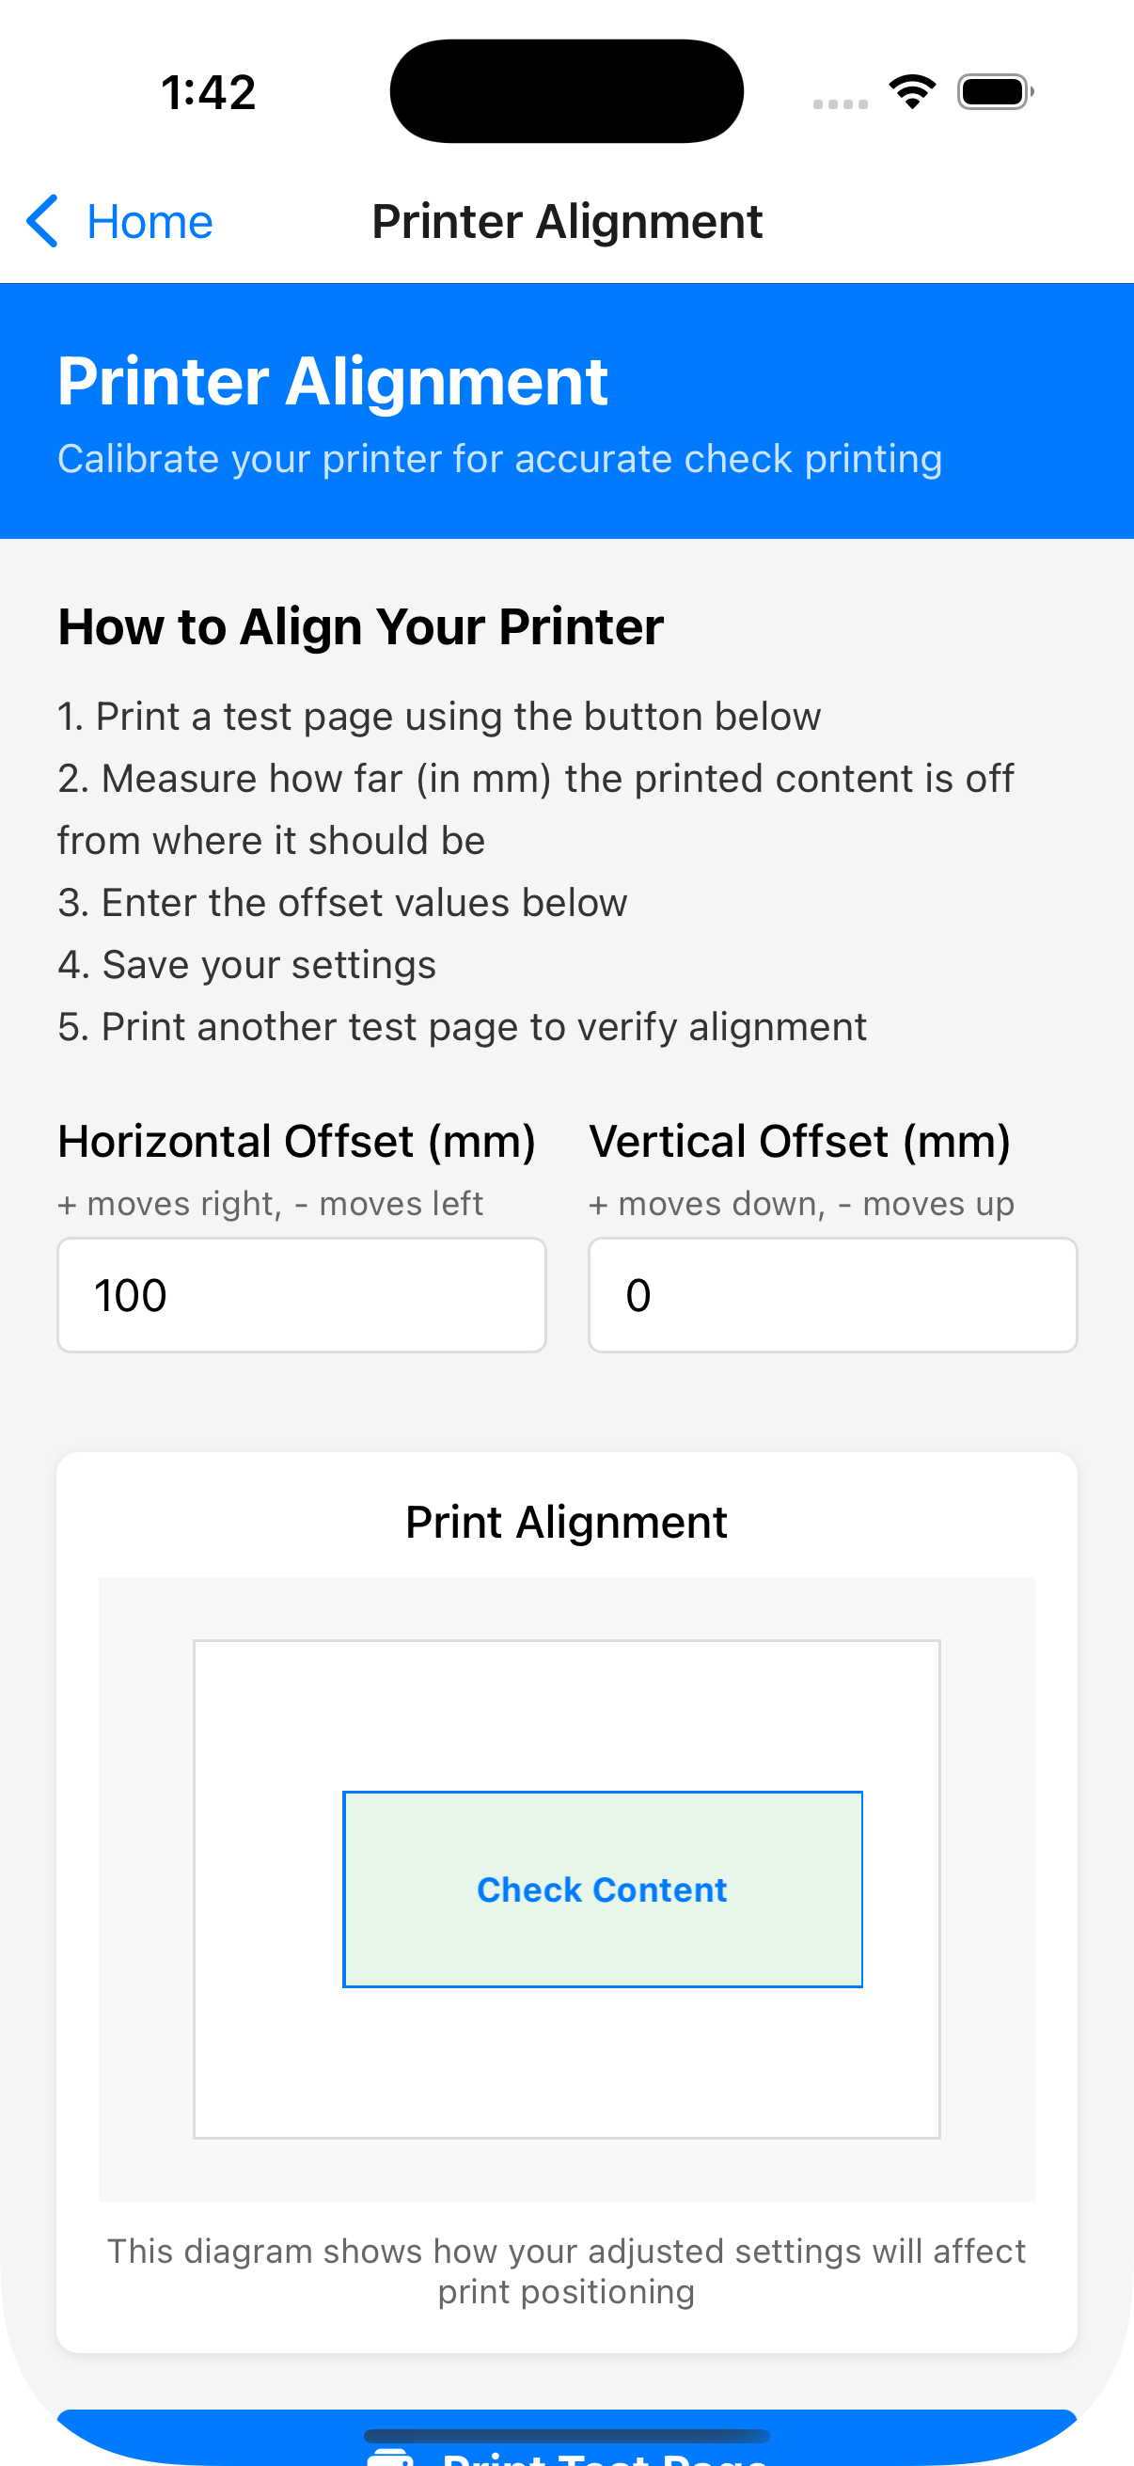Tap the Print Alignment card title
The width and height of the screenshot is (1134, 2466).
(566, 1522)
